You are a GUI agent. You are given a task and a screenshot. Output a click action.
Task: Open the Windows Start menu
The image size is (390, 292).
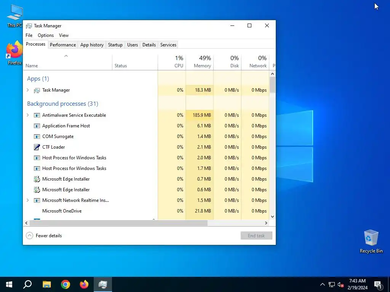(9, 284)
